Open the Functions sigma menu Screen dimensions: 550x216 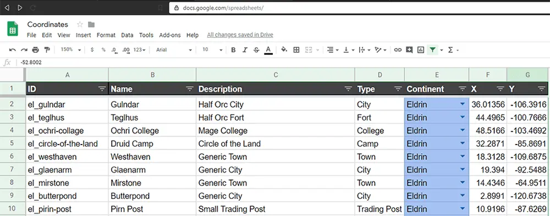[x=453, y=50]
